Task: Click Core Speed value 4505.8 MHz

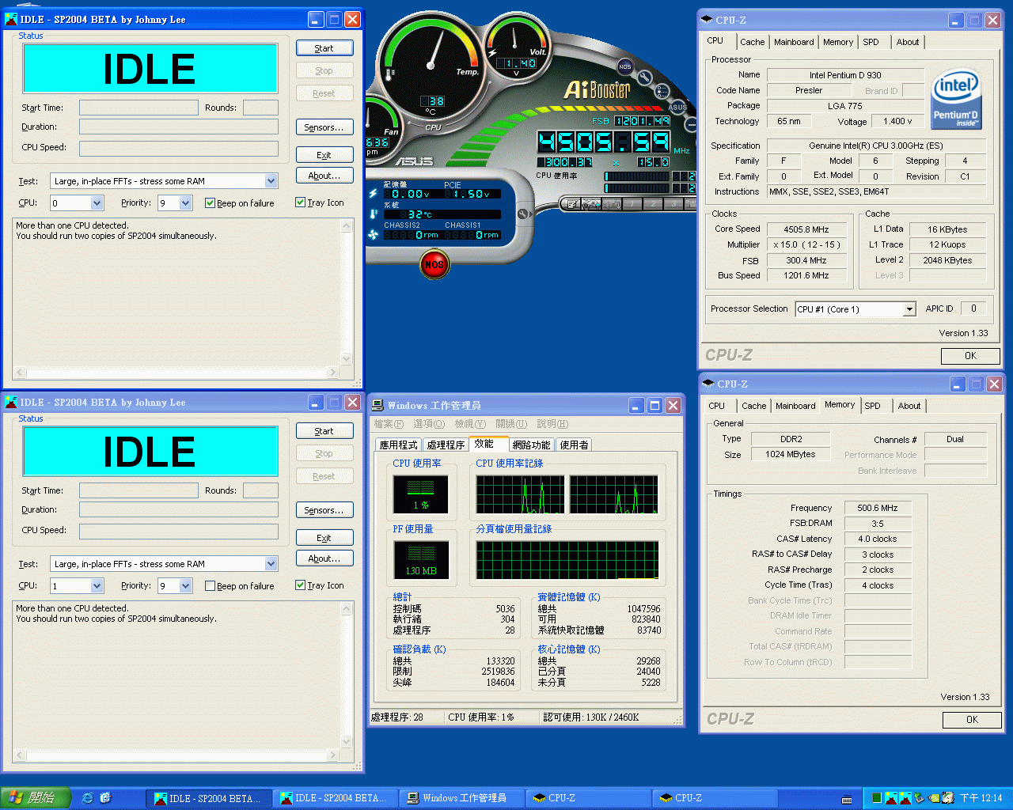Action: point(806,229)
